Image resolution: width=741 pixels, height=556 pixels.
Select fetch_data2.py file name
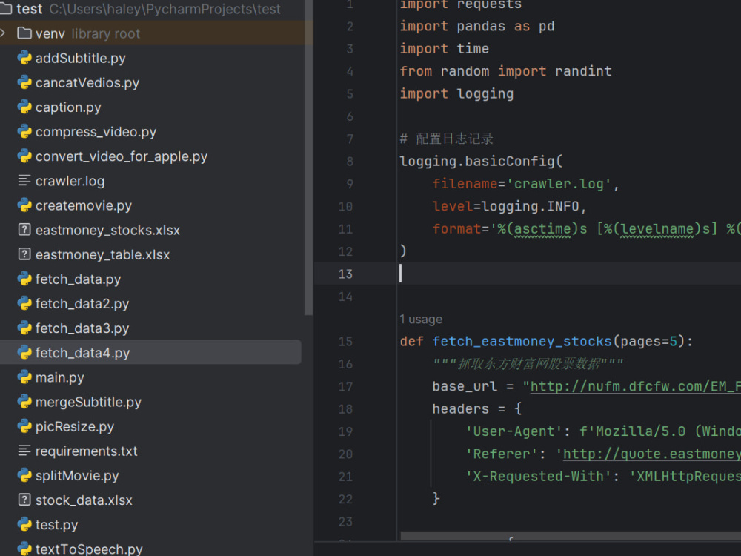coord(82,304)
